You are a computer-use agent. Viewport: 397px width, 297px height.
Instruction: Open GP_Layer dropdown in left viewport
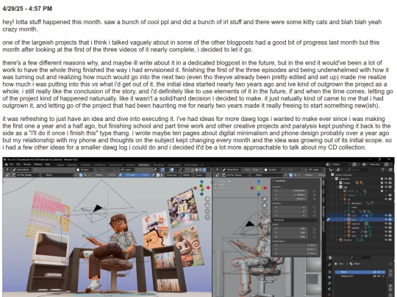pyautogui.click(x=124, y=169)
